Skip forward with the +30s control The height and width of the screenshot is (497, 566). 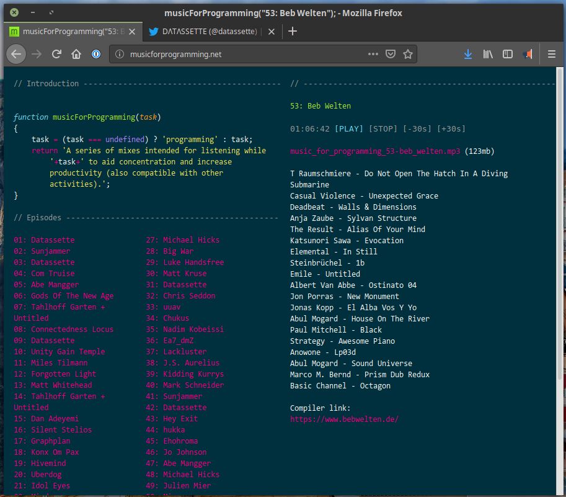[451, 128]
